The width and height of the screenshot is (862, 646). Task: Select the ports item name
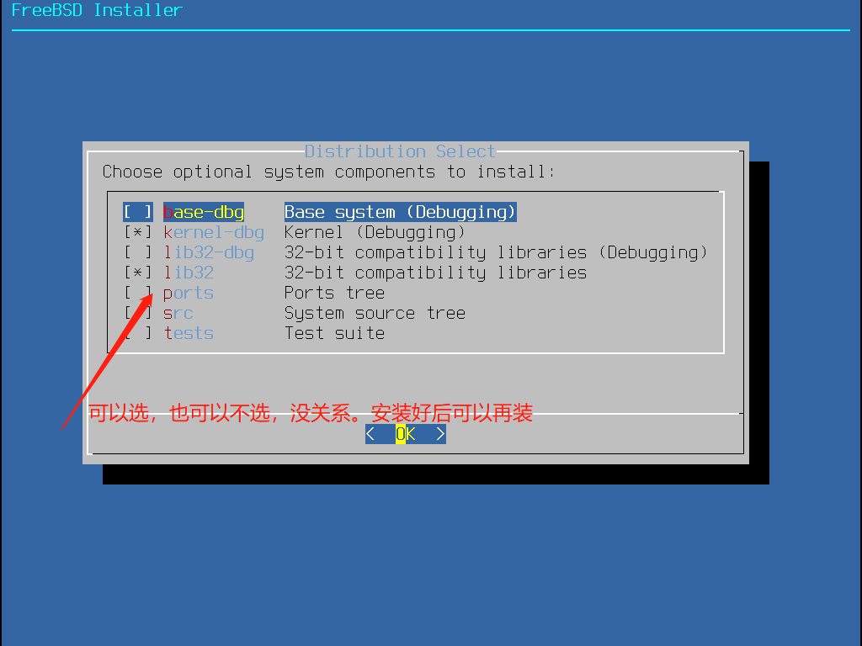tap(189, 294)
